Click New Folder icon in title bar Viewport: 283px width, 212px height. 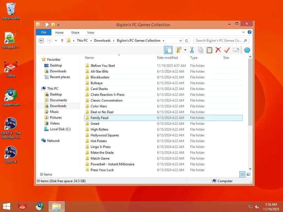pyautogui.click(x=53, y=25)
